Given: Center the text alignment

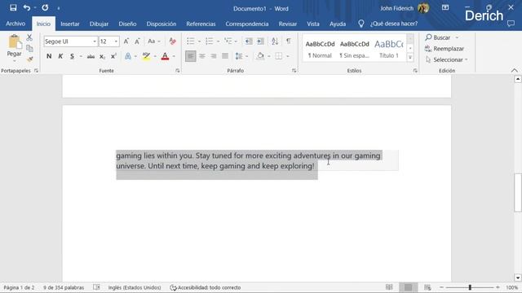Looking at the screenshot, I should click(x=202, y=56).
